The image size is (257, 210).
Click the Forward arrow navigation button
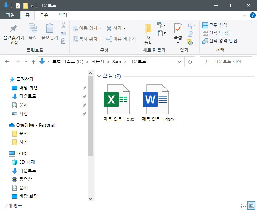pyautogui.click(x=17, y=62)
